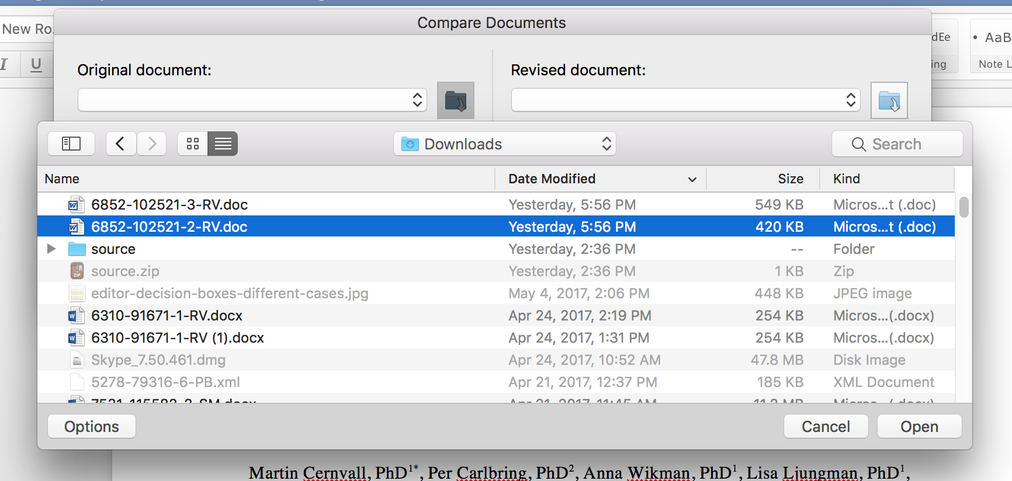This screenshot has width=1012, height=481.
Task: Click magnifier icon in Search field
Action: click(858, 144)
